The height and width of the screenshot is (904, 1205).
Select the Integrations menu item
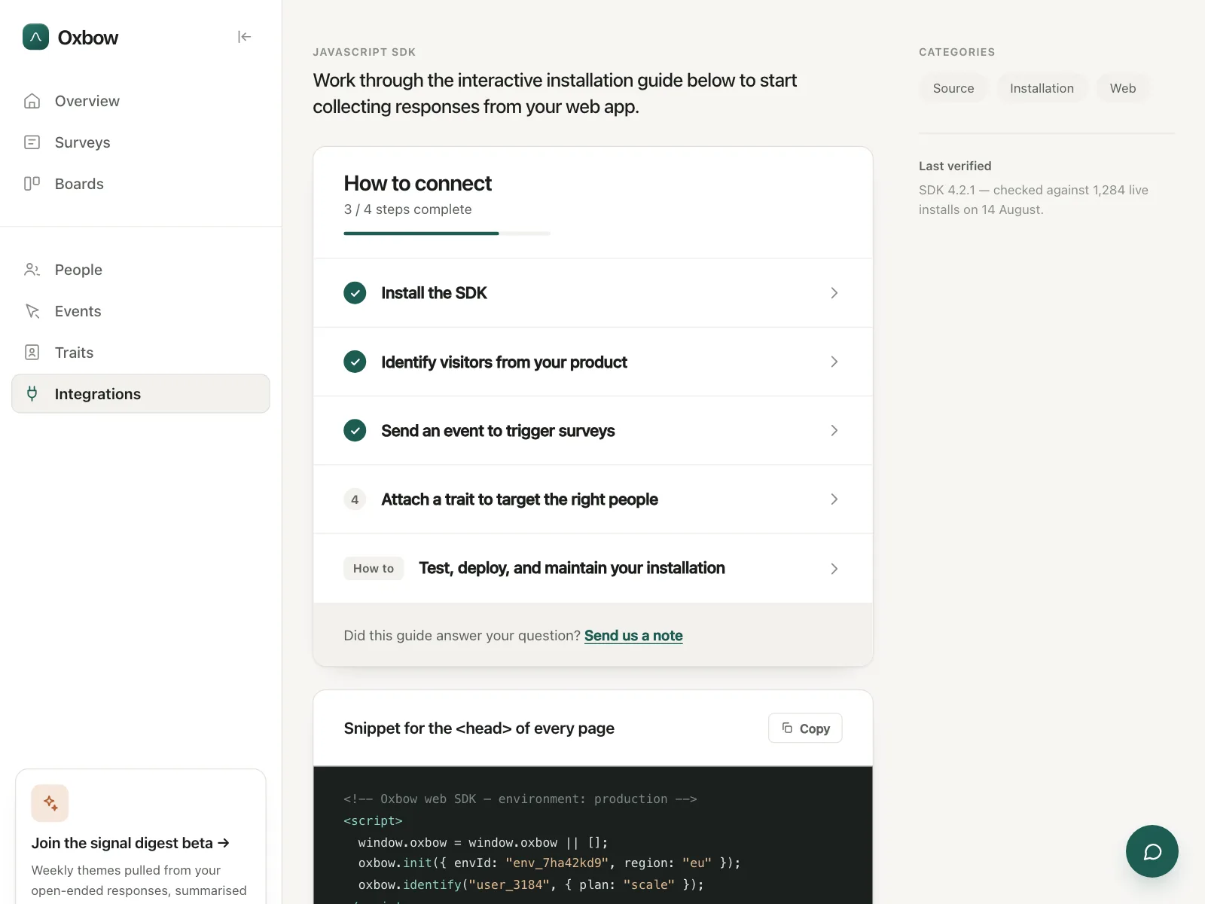point(141,394)
